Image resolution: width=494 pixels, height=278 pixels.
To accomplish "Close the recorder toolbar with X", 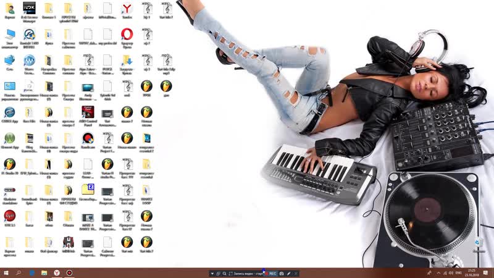I will [296, 274].
